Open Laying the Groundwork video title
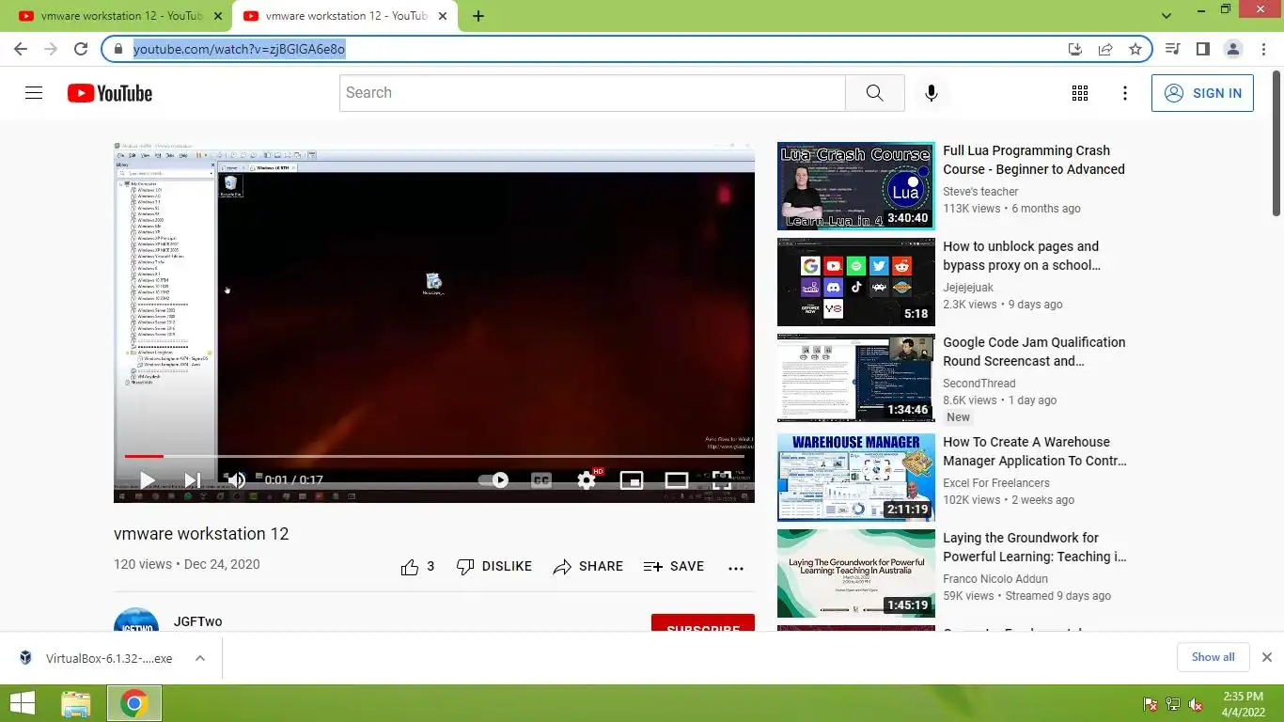1284x722 pixels. coord(1035,547)
